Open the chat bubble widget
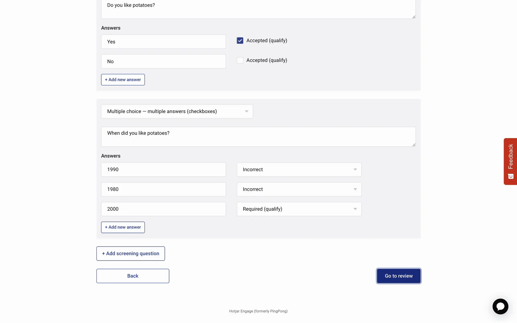Screen dimensions: 517x323 pyautogui.click(x=500, y=306)
